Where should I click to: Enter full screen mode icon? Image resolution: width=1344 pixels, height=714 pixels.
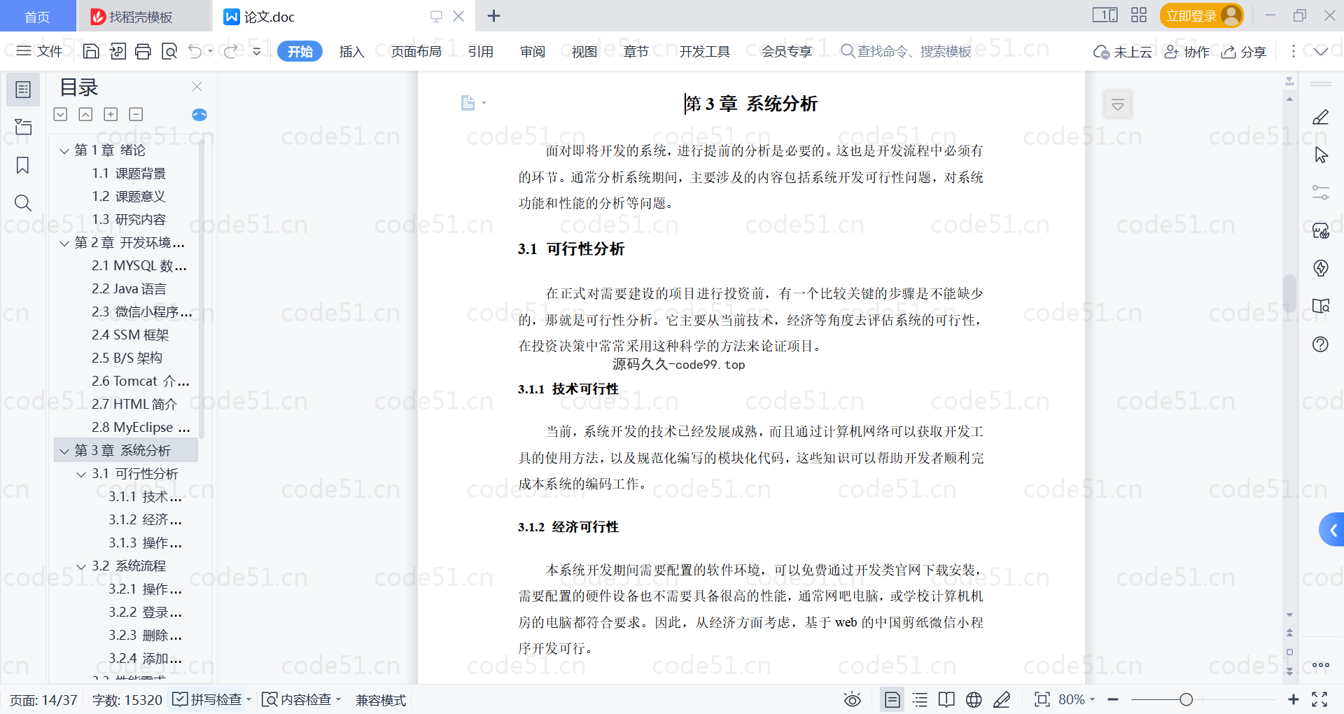pyautogui.click(x=1319, y=699)
